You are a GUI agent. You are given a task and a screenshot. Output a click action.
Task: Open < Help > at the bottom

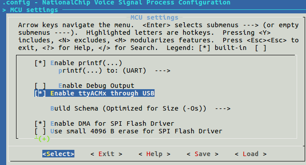pos(155,154)
